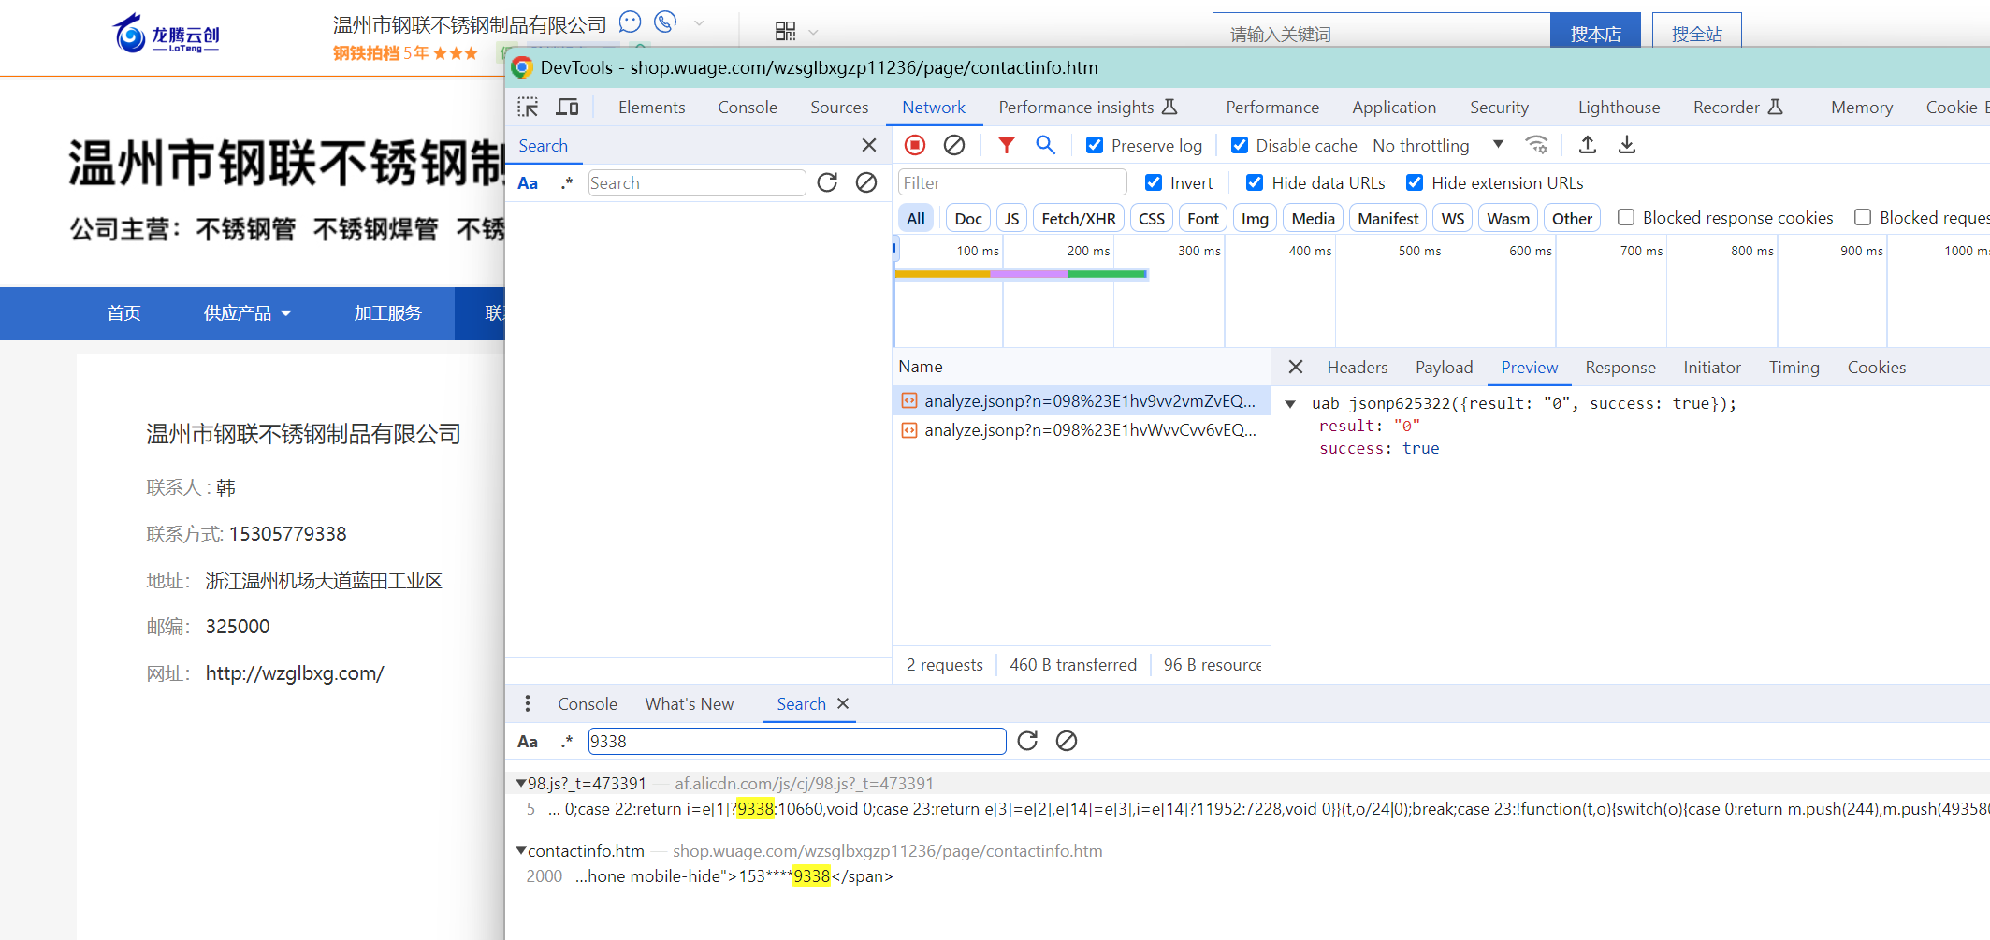Select the second analyze.jsonp request row
The image size is (1990, 940).
click(1081, 430)
